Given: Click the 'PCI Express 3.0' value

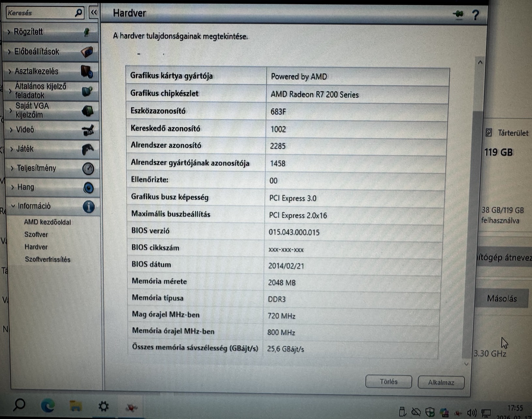Looking at the screenshot, I should click(x=293, y=198).
